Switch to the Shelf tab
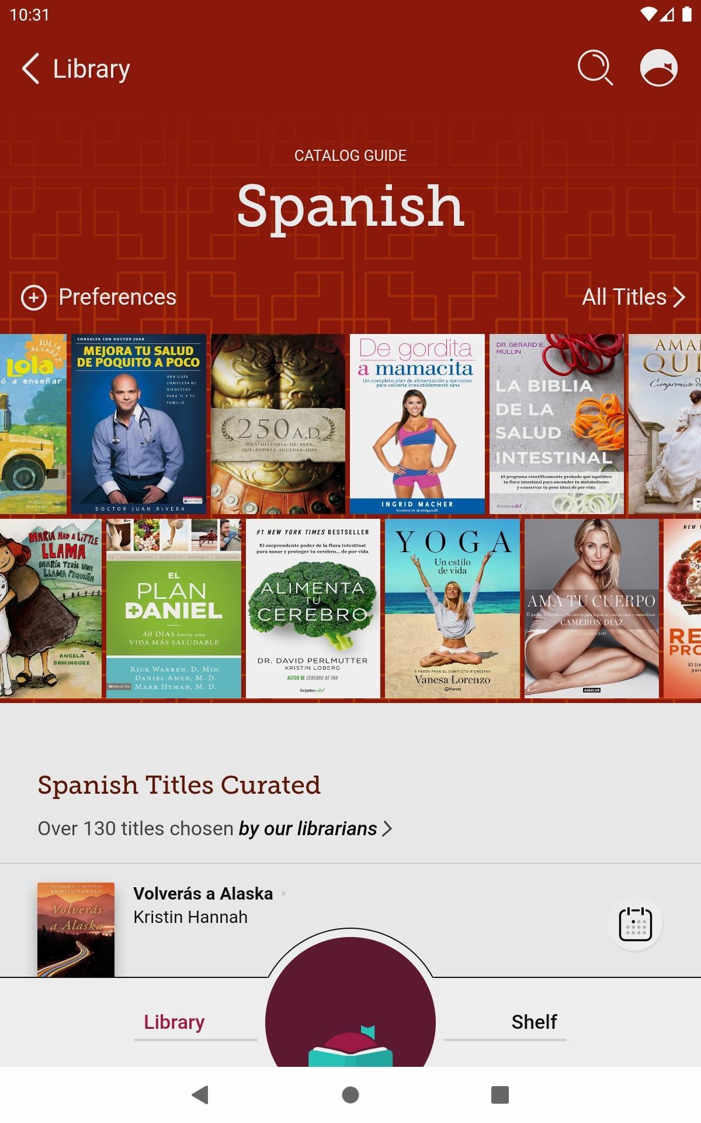 point(534,1022)
